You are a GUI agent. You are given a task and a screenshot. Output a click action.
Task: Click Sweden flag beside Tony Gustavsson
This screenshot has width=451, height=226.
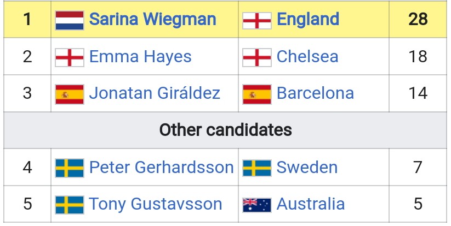point(70,205)
